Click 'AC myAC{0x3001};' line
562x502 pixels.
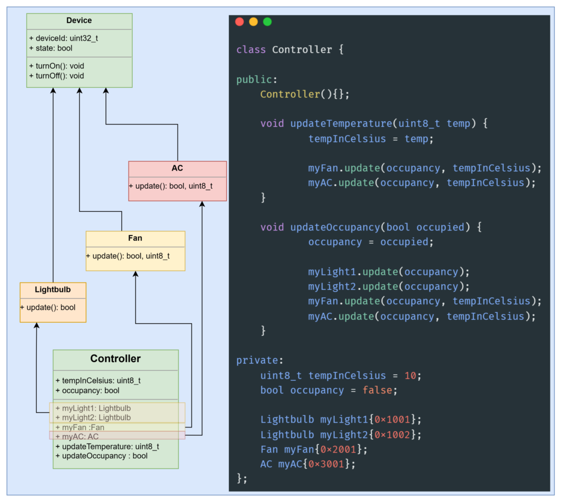click(x=308, y=464)
